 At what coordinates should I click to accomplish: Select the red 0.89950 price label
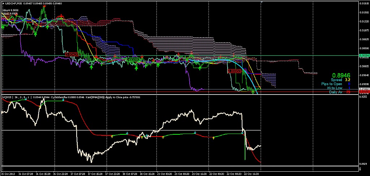point(235,72)
